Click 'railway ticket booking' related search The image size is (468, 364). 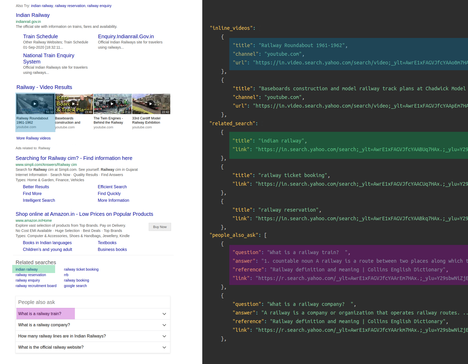point(81,269)
